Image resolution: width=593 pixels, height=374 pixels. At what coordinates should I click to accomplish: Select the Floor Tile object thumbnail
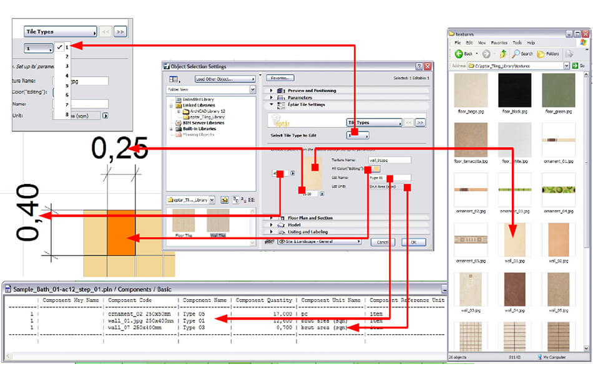184,220
